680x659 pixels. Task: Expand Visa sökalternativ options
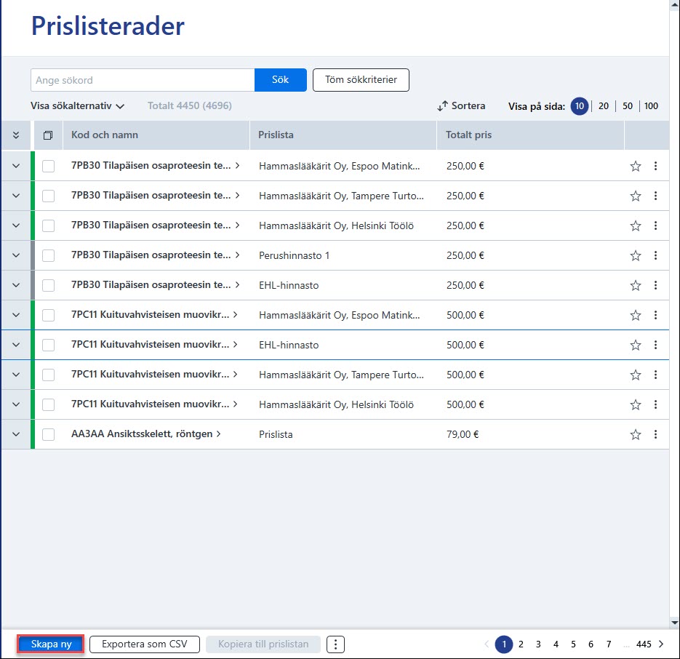(x=77, y=106)
